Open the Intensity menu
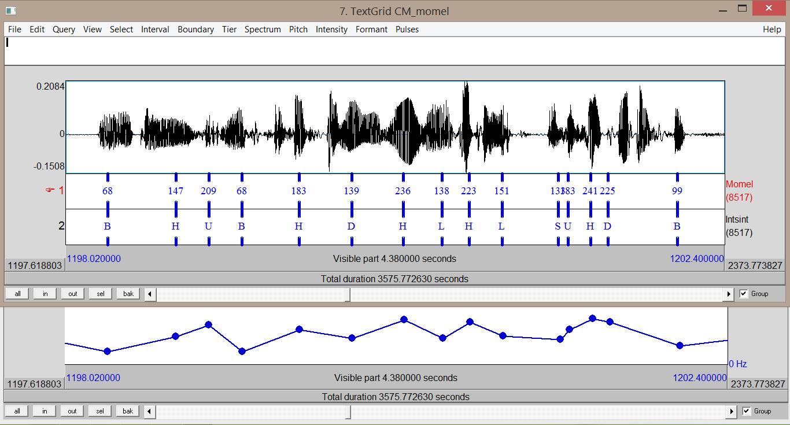The image size is (790, 425). click(331, 29)
